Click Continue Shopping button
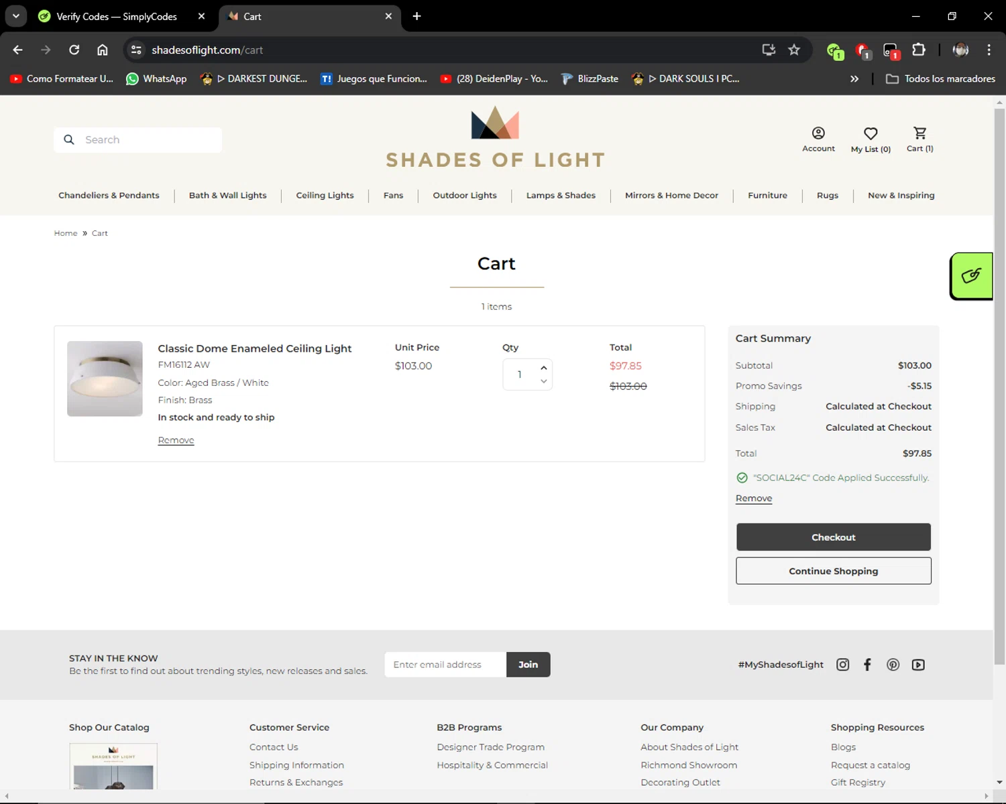The image size is (1006, 804). pyautogui.click(x=833, y=571)
